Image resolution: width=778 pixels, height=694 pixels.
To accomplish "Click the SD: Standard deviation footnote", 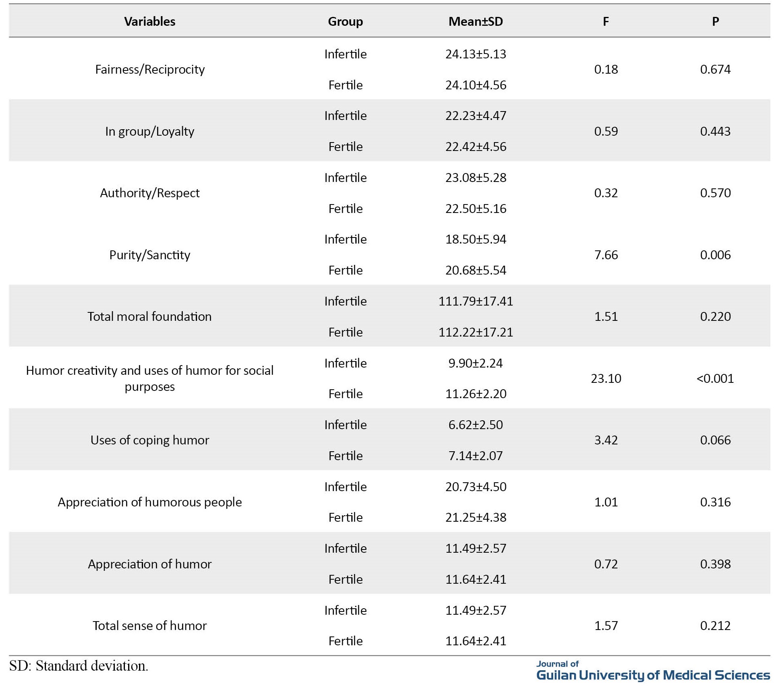I will (x=79, y=666).
